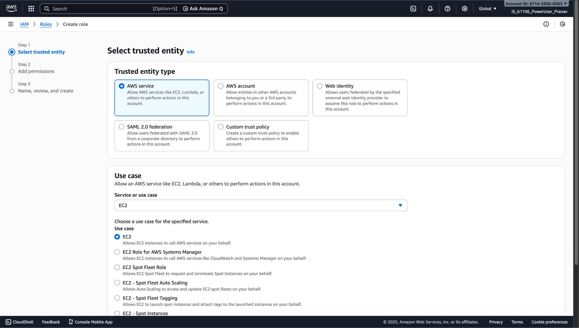Choose EC2 - Spot Instances use case
The height and width of the screenshot is (328, 579).
[x=117, y=313]
